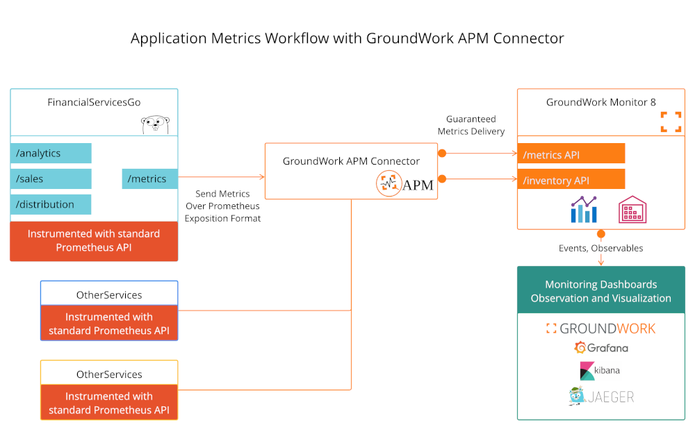Select the Kibana logo
695x430 pixels.
click(600, 371)
